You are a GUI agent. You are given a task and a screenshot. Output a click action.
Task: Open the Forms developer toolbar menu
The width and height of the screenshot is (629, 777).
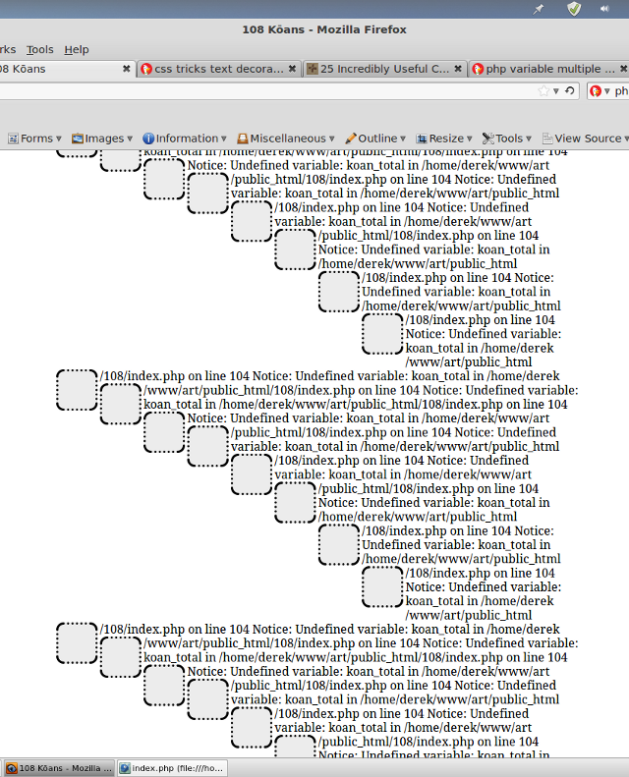coord(34,139)
